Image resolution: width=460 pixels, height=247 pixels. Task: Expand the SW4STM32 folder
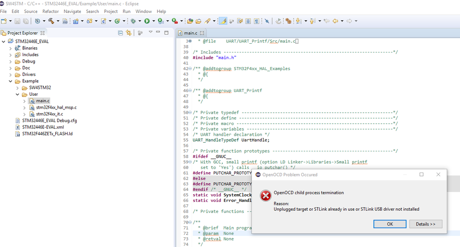click(x=17, y=88)
